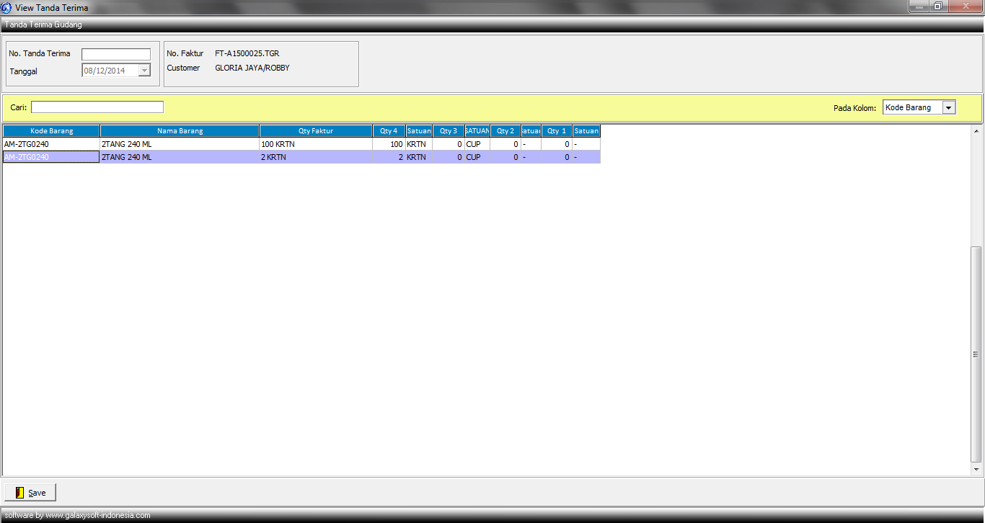
Task: Expand the Pada Kolom combo box
Action: pos(948,108)
